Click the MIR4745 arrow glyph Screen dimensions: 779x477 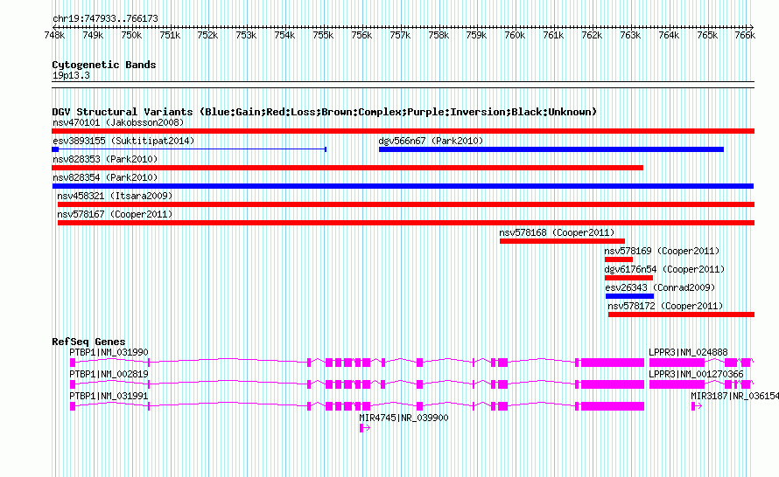(365, 428)
